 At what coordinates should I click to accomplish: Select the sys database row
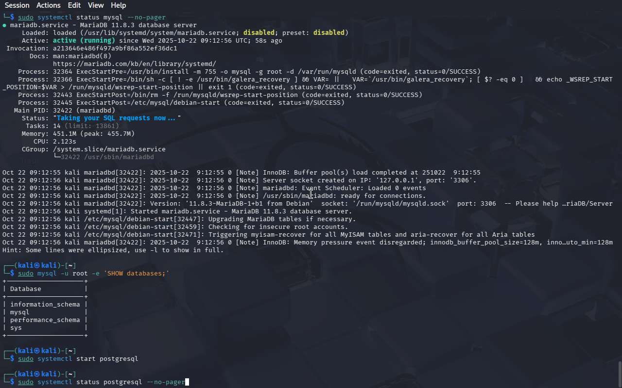[16, 328]
